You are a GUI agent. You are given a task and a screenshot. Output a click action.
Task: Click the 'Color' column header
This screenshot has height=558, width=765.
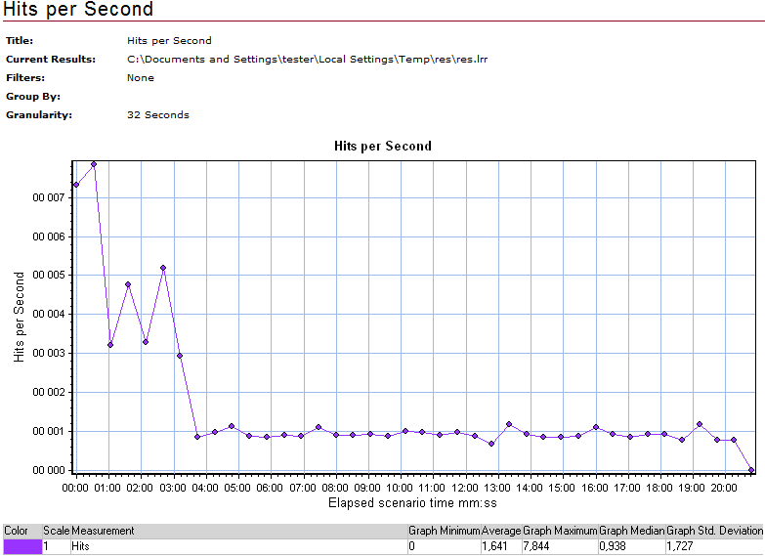pyautogui.click(x=22, y=531)
